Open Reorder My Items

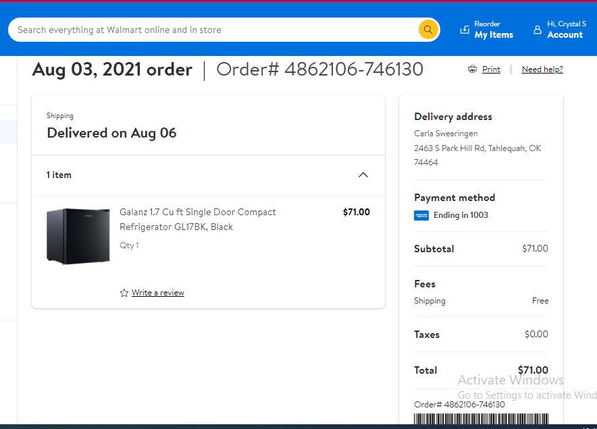487,30
